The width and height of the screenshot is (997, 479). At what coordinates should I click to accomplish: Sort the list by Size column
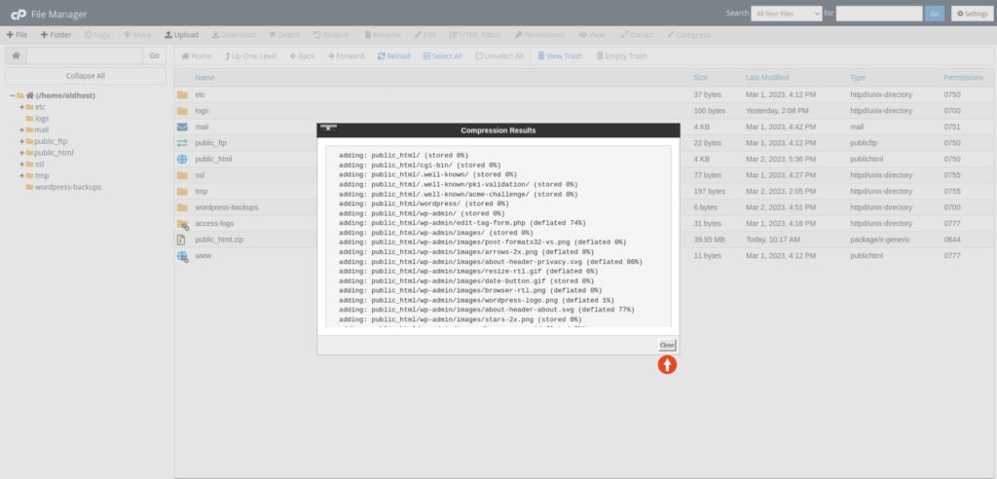[700, 78]
